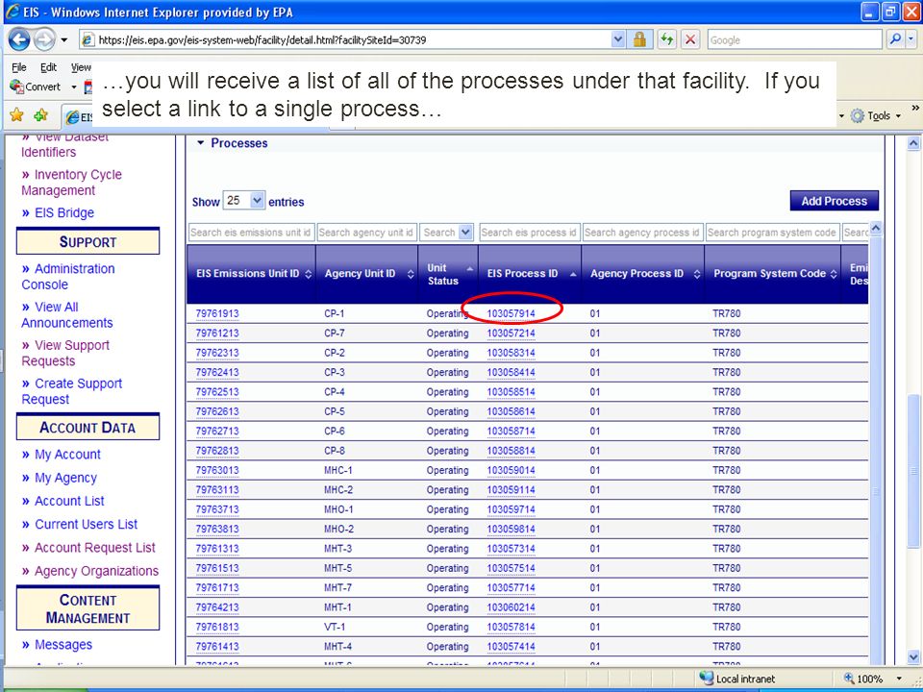Screen dimensions: 923x692
Task: Click page scrollbar up arrow
Action: click(x=913, y=143)
